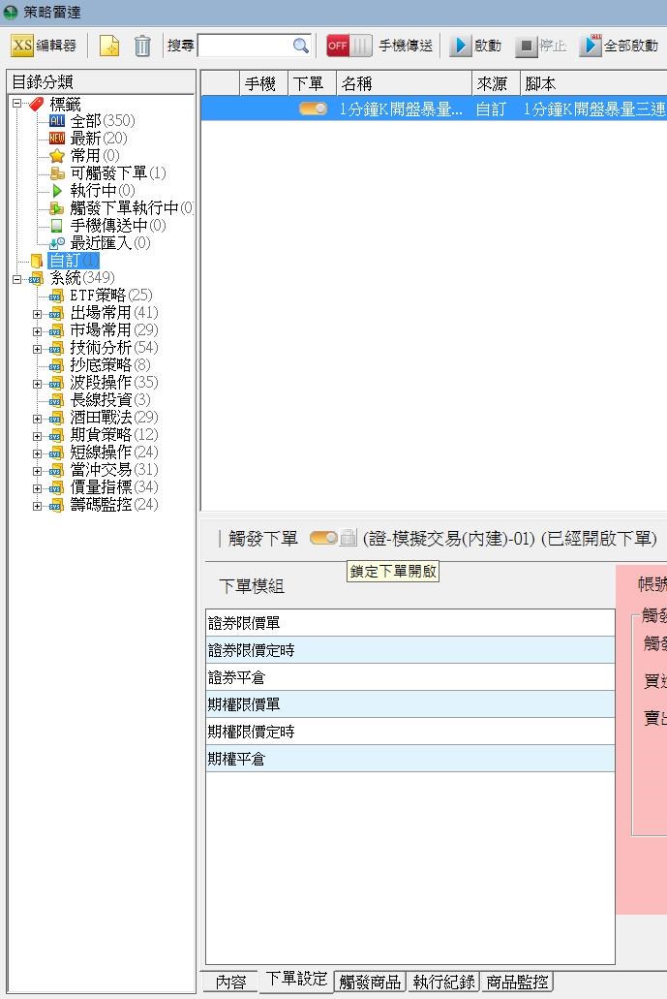The image size is (667, 999).
Task: Click the 名稱 column header
Action: (x=403, y=83)
